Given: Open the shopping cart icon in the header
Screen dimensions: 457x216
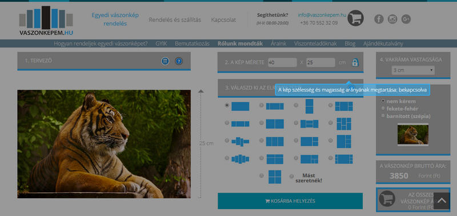Looking at the screenshot, I should (x=355, y=18).
